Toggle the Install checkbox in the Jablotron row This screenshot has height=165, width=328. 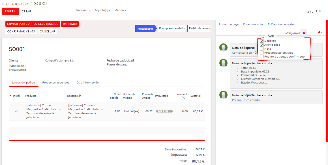pos(16,111)
